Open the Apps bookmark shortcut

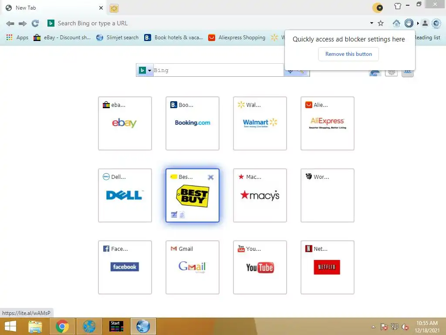pos(17,38)
